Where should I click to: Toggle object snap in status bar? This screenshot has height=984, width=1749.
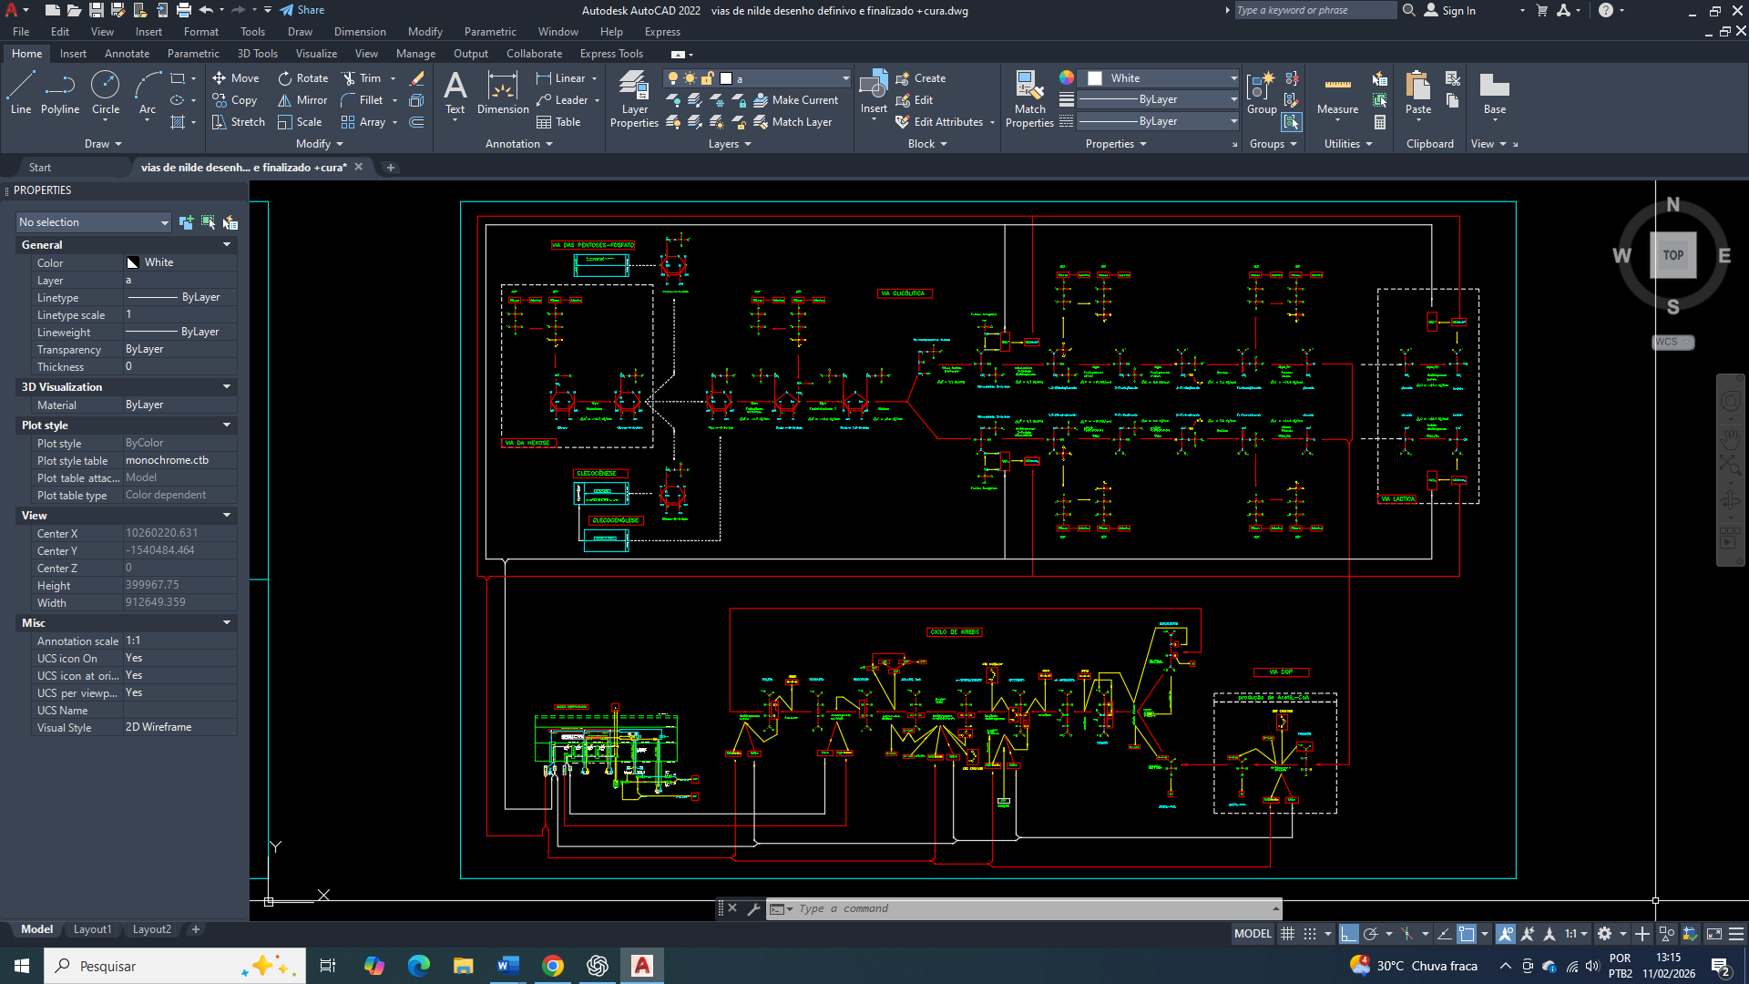coord(1467,934)
